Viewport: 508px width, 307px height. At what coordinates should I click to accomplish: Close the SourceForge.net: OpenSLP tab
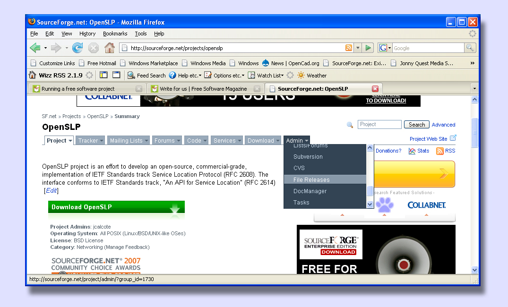click(x=375, y=89)
